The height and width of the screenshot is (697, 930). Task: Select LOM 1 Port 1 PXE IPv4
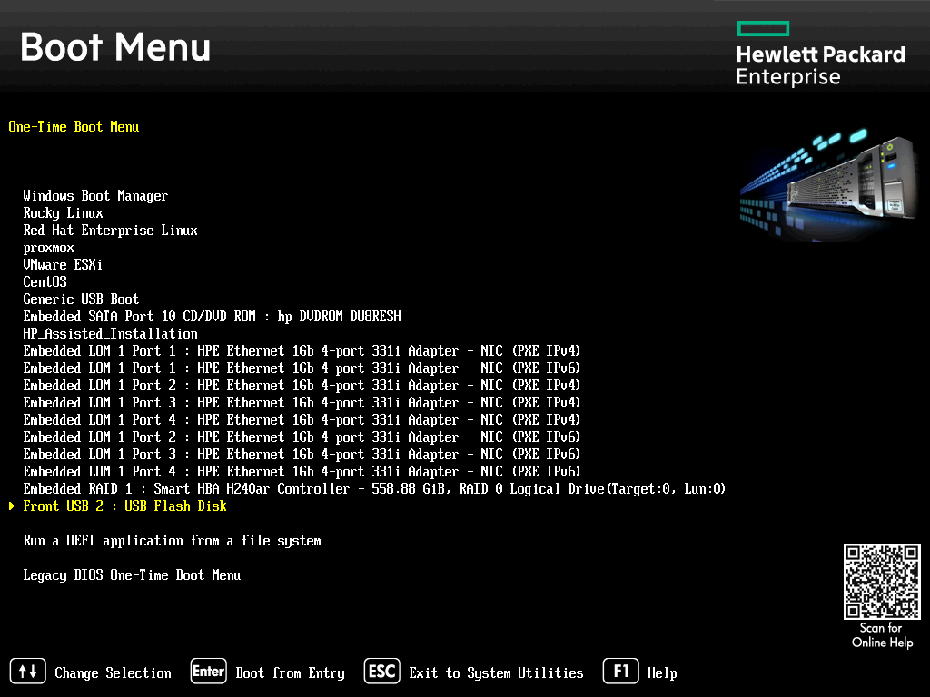point(302,351)
